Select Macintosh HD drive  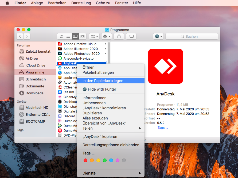click(35, 107)
